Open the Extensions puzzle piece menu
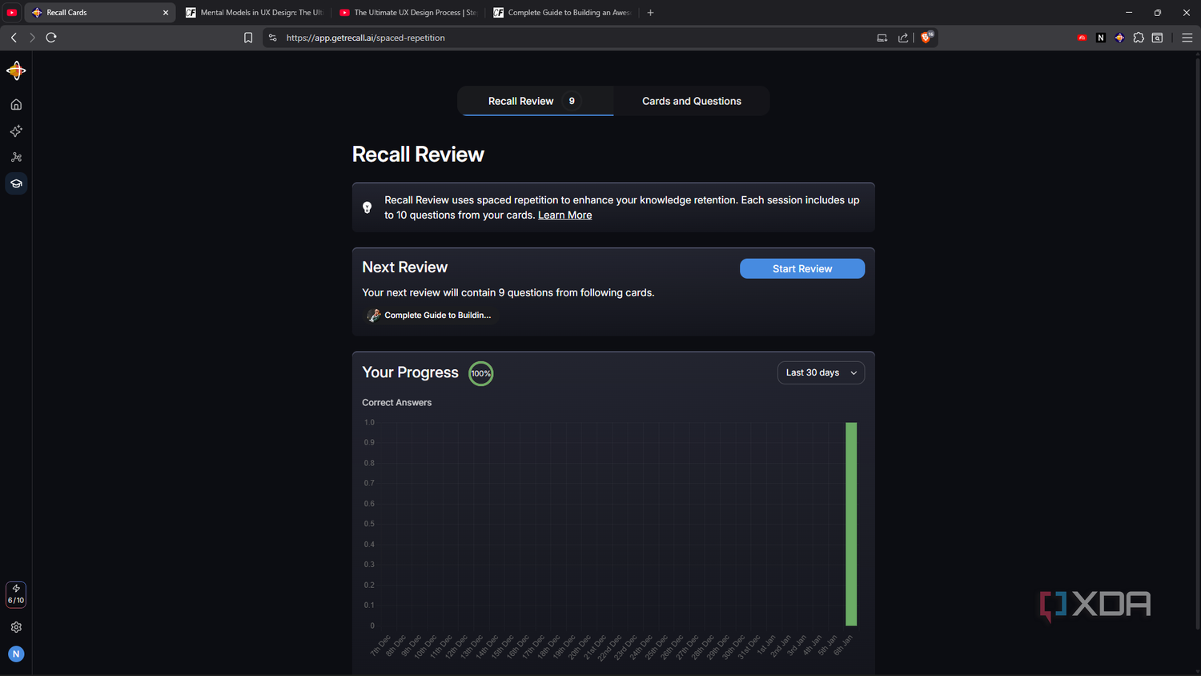The image size is (1201, 676). [x=1139, y=38]
